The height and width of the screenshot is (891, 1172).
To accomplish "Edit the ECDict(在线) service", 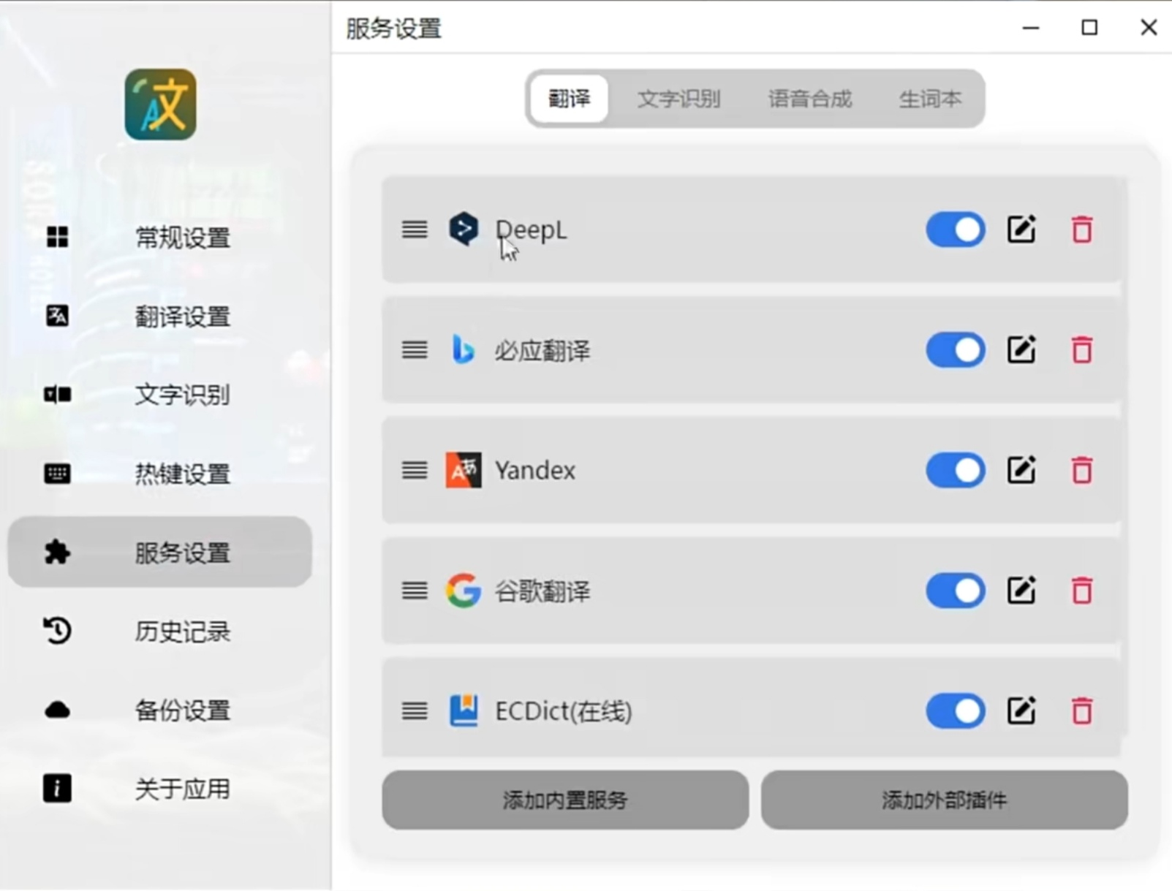I will pyautogui.click(x=1021, y=710).
